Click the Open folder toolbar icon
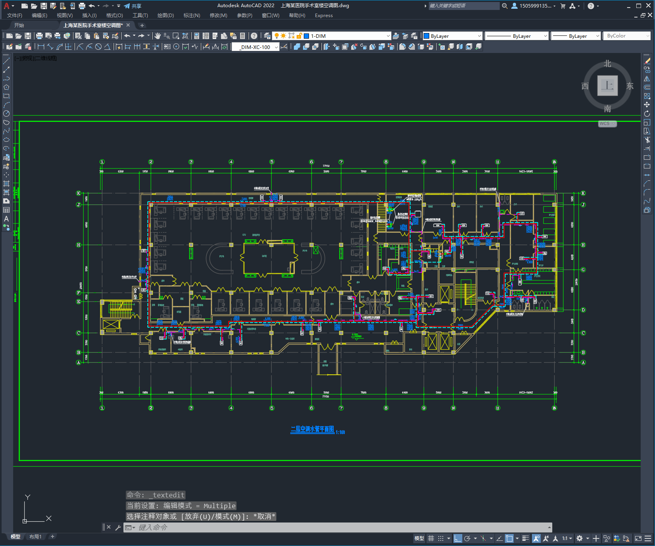The width and height of the screenshot is (655, 546). [19, 36]
